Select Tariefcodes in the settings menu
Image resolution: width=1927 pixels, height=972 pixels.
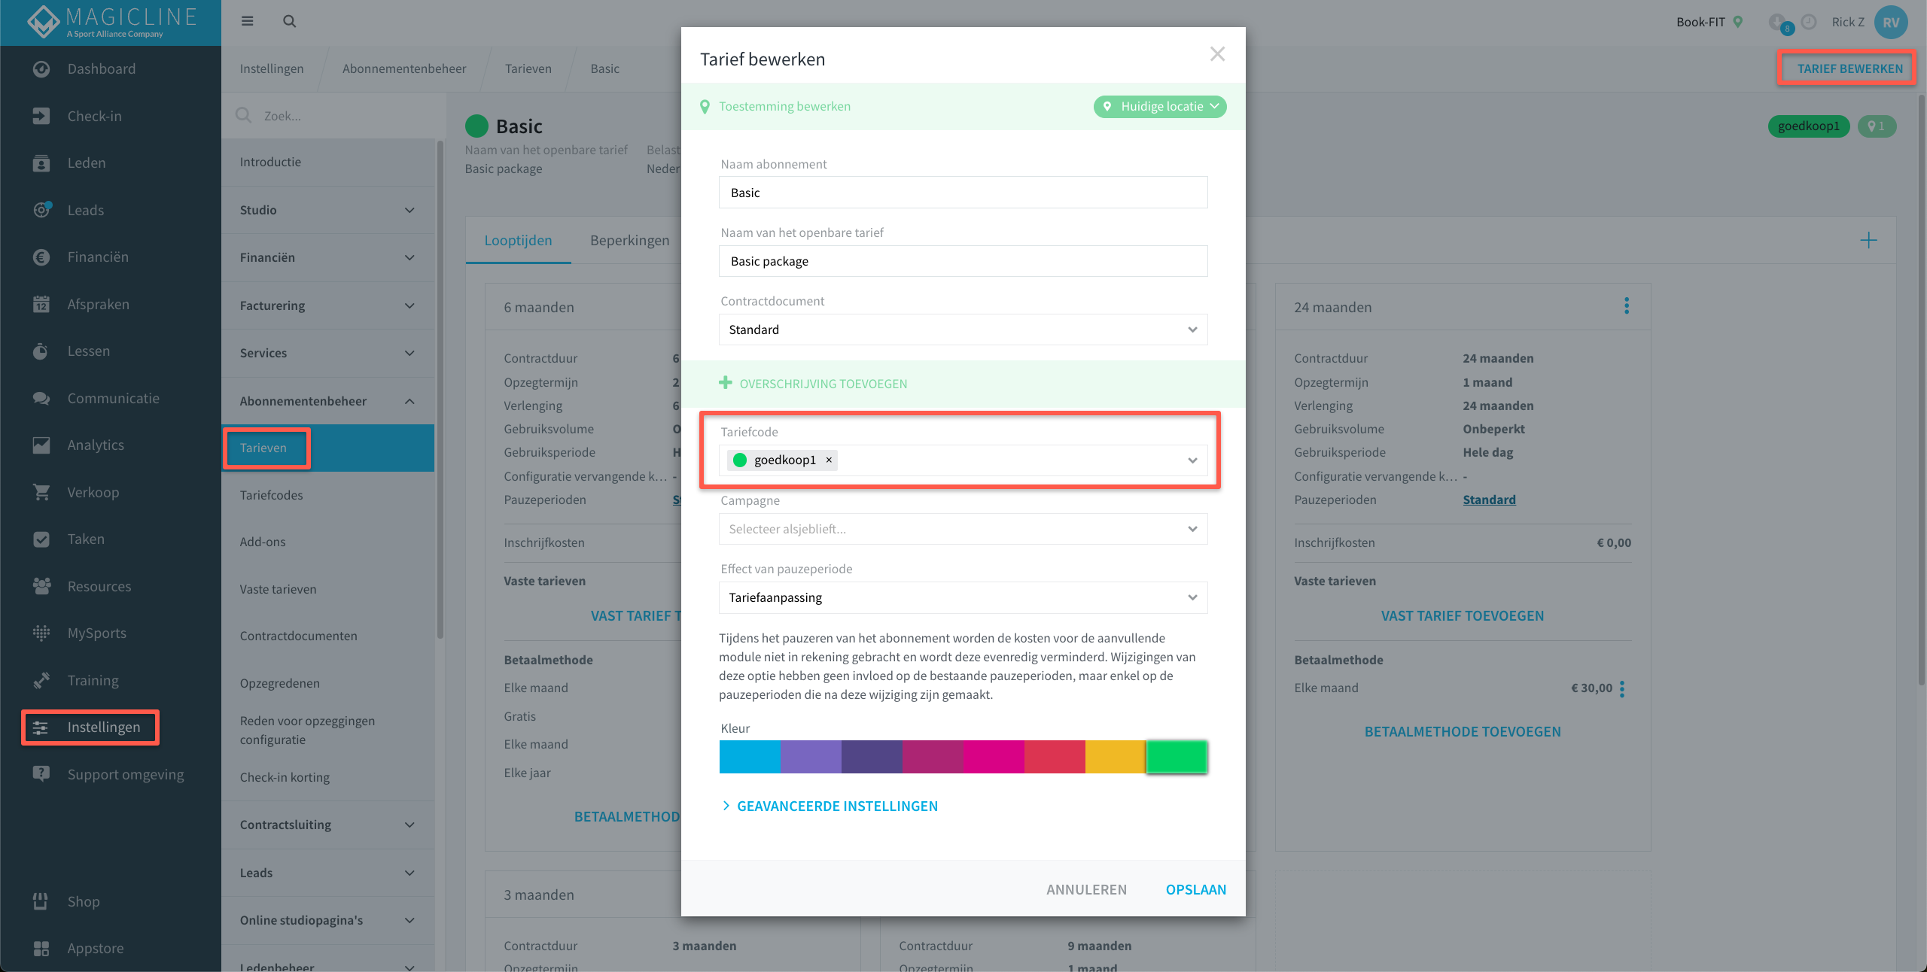[x=271, y=495]
